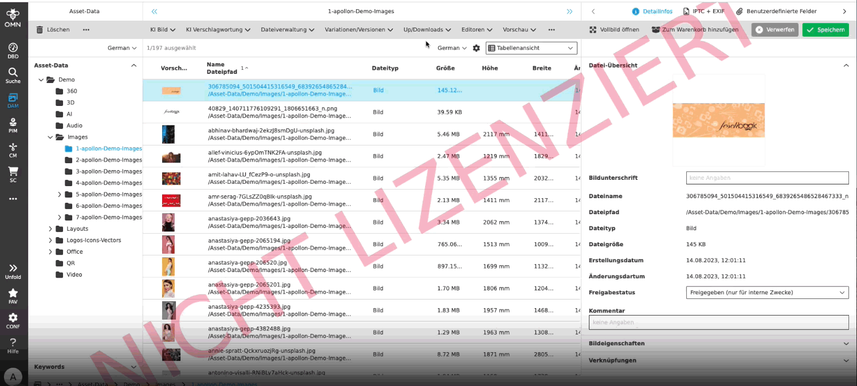Image resolution: width=857 pixels, height=386 pixels.
Task: Select row anastasiya-gepp-2036643.jpg
Action: (x=361, y=222)
